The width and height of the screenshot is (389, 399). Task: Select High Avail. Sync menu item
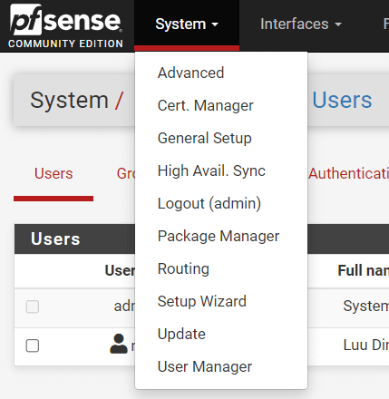pyautogui.click(x=211, y=170)
